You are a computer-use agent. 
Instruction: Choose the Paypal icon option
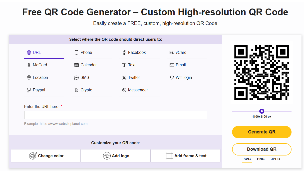tap(29, 90)
